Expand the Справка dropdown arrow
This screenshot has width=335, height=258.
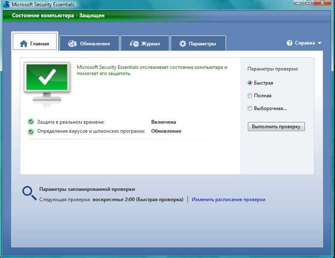pos(319,43)
